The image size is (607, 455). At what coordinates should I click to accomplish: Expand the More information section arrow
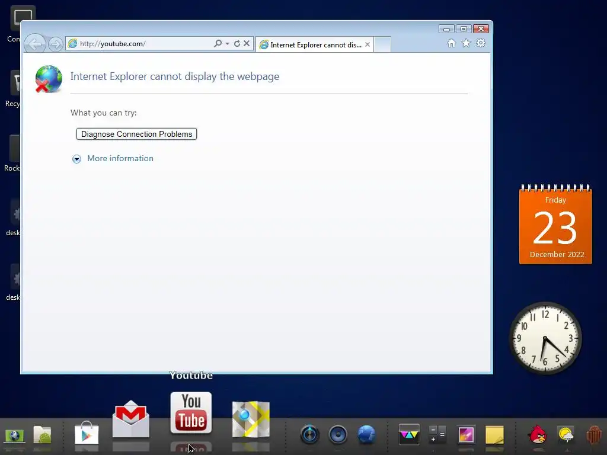click(x=76, y=159)
